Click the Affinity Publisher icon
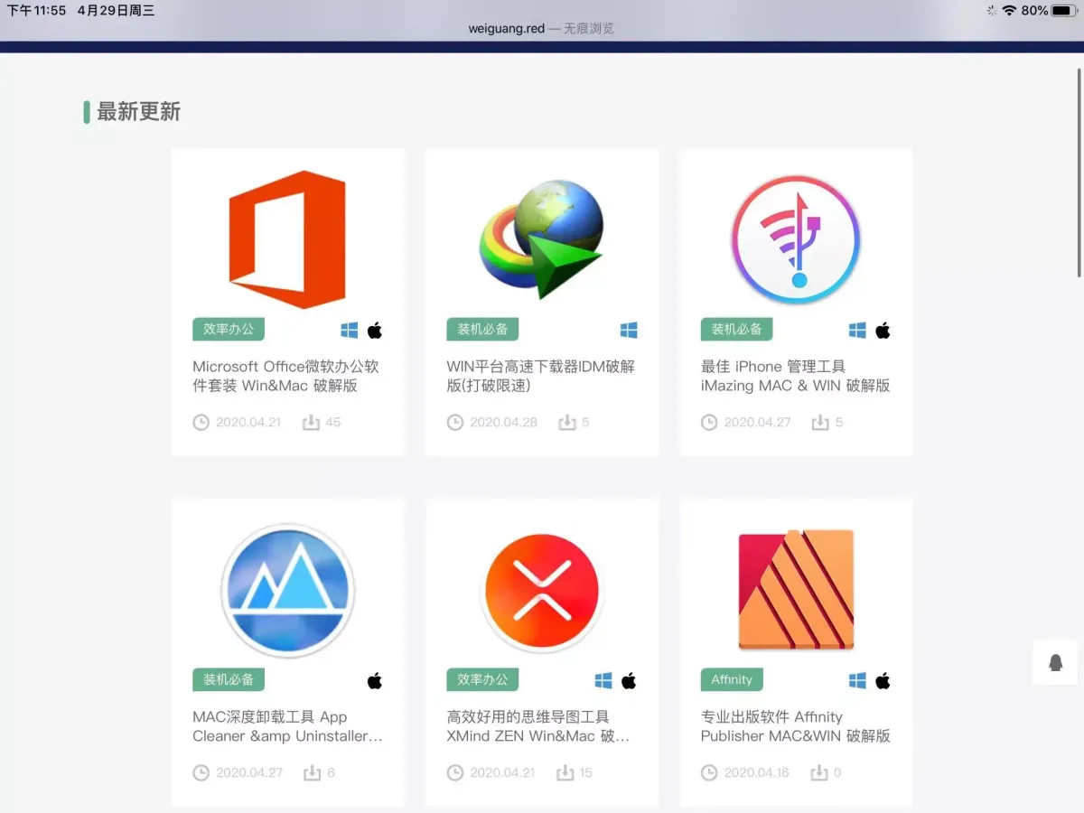Viewport: 1084px width, 813px height. [x=795, y=590]
